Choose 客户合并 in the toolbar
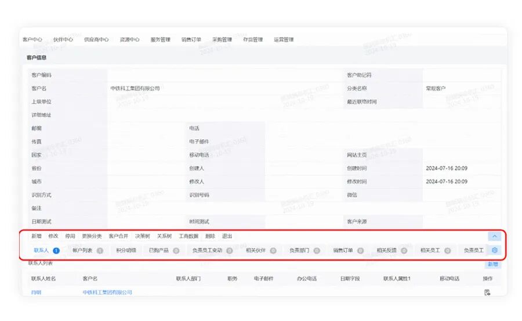 pyautogui.click(x=118, y=236)
